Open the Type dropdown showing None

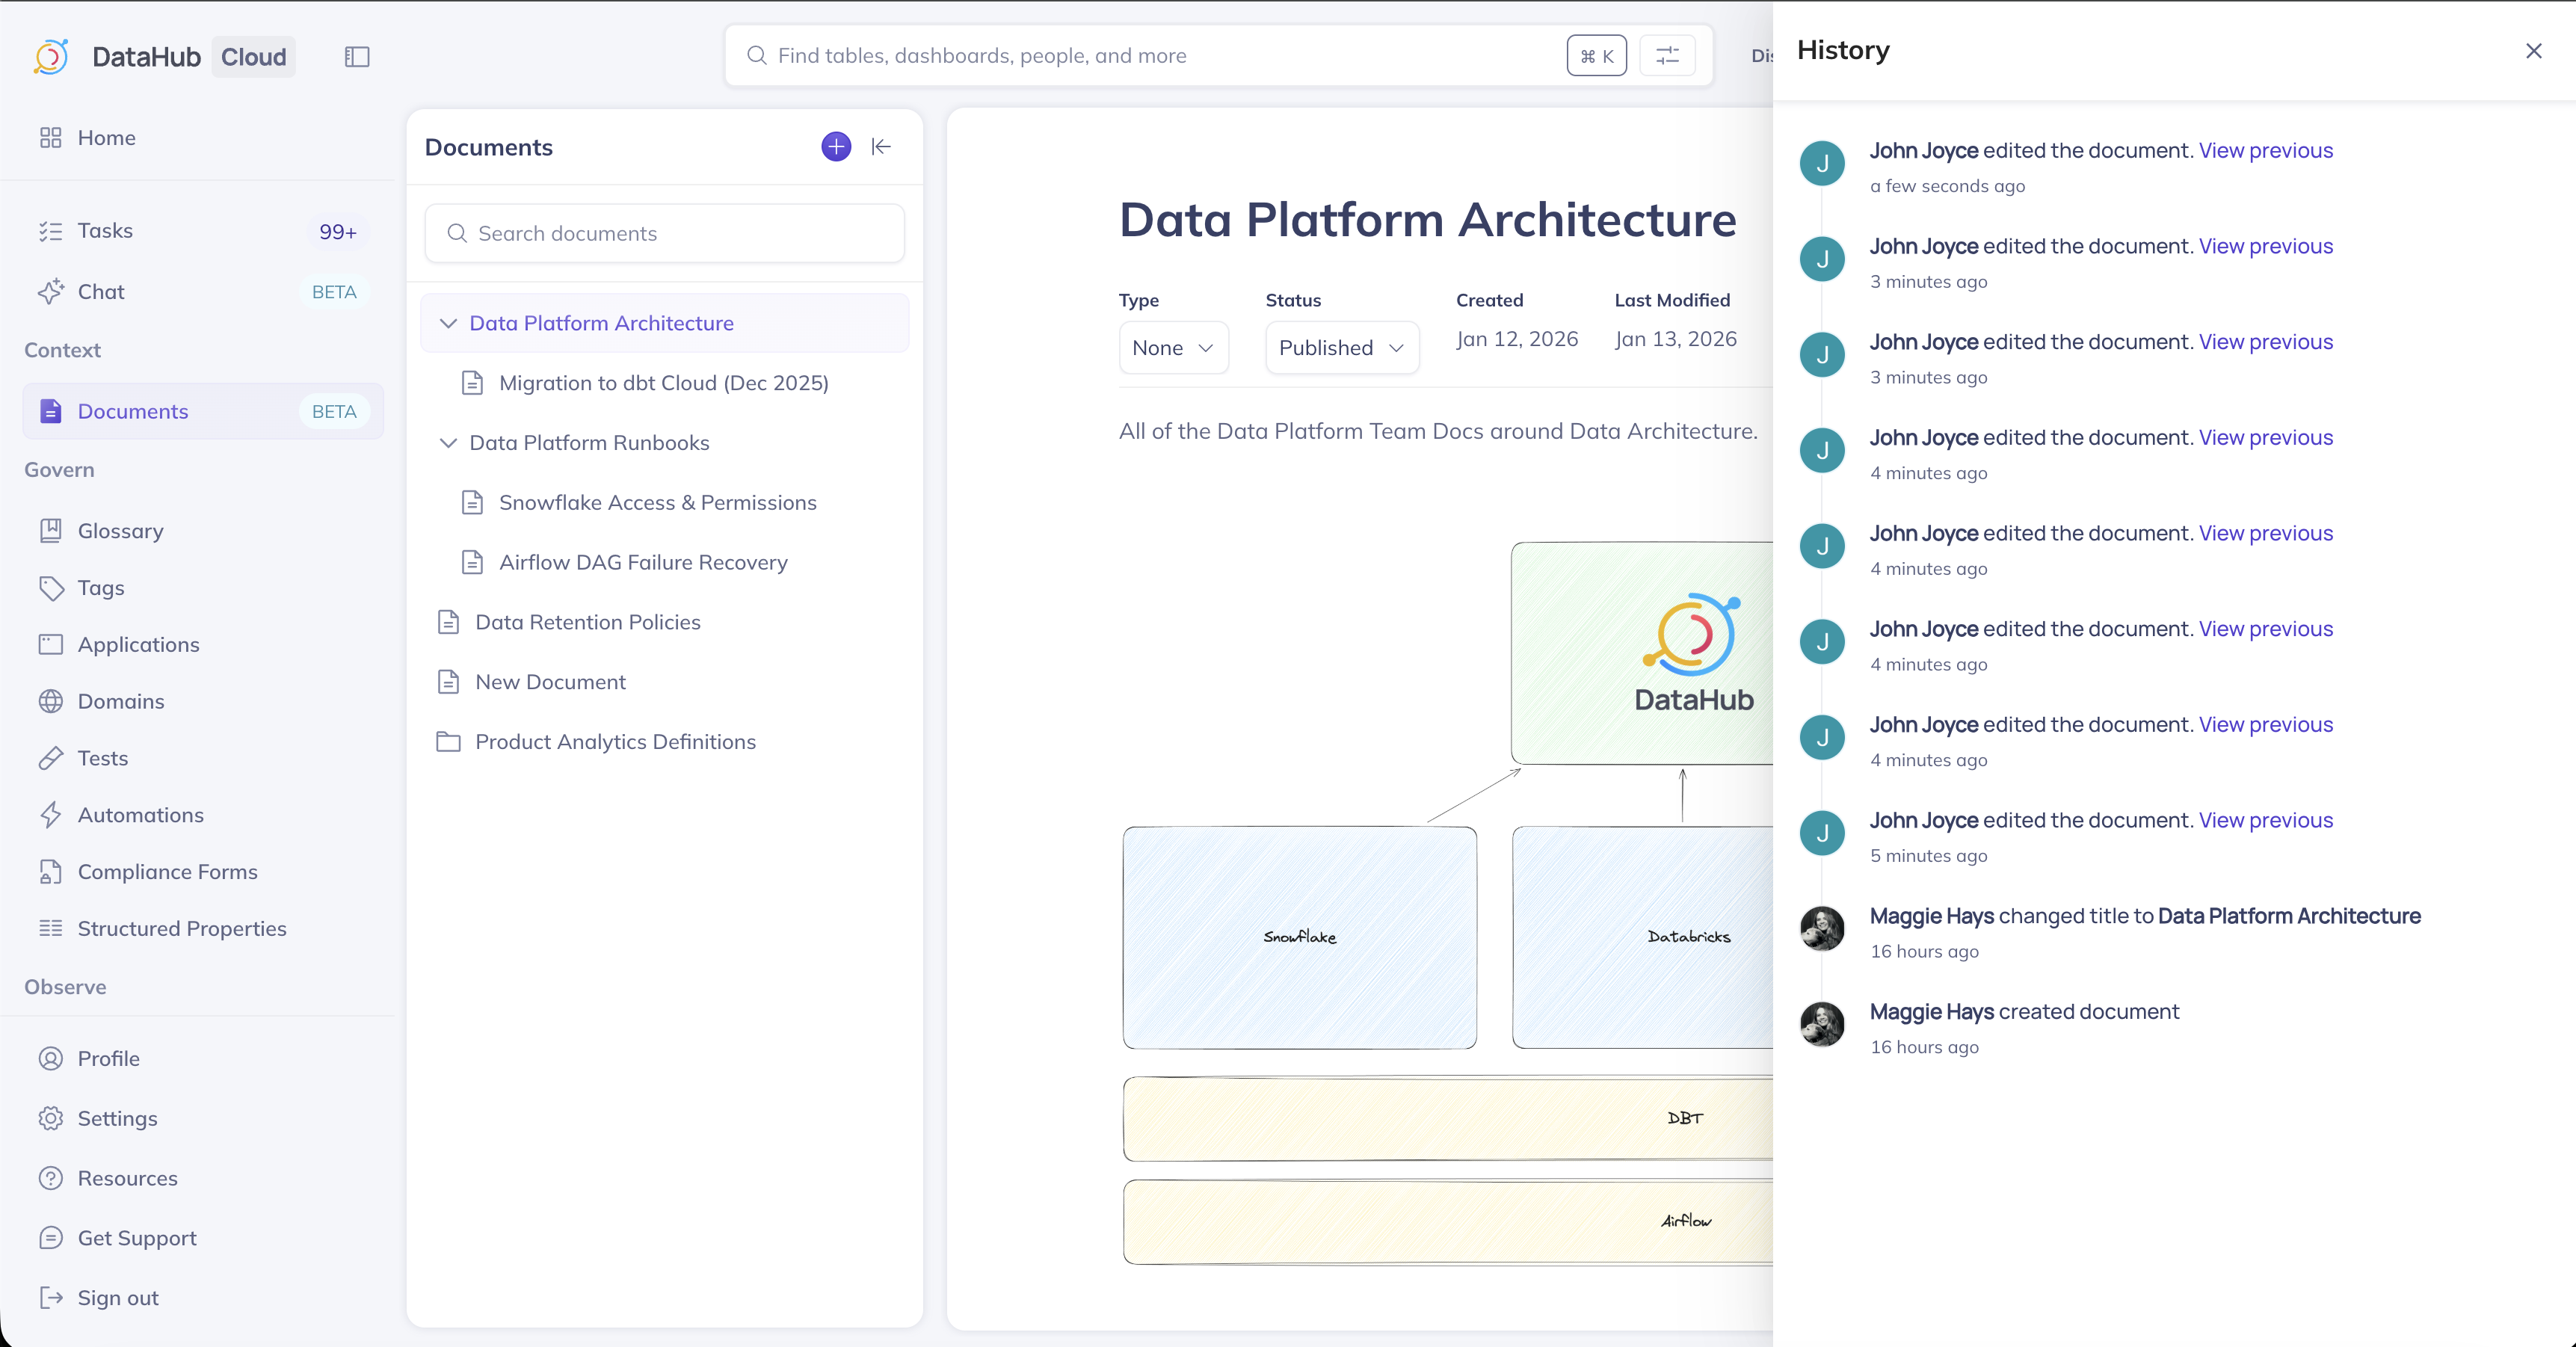coord(1173,348)
